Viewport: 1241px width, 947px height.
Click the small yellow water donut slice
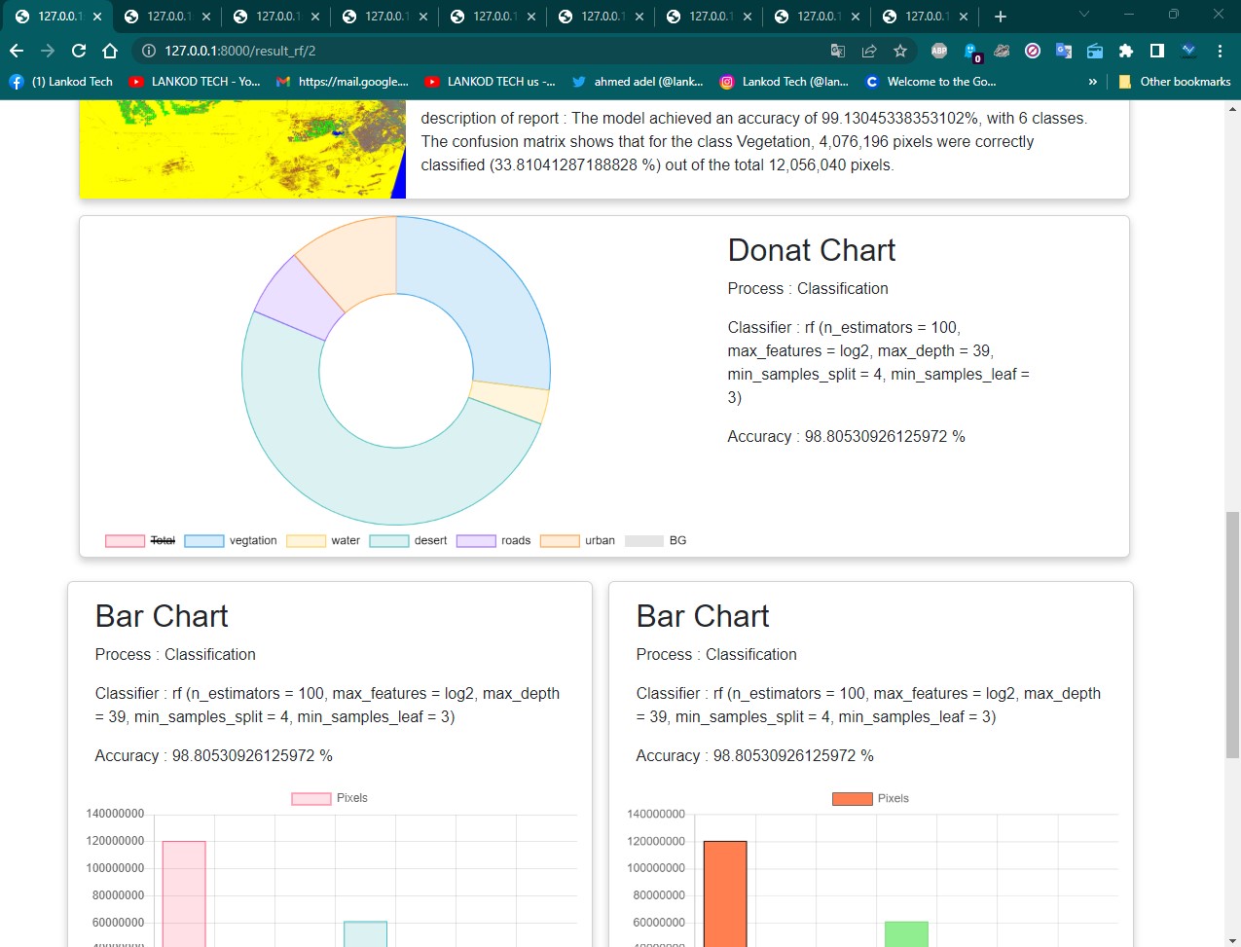point(511,399)
